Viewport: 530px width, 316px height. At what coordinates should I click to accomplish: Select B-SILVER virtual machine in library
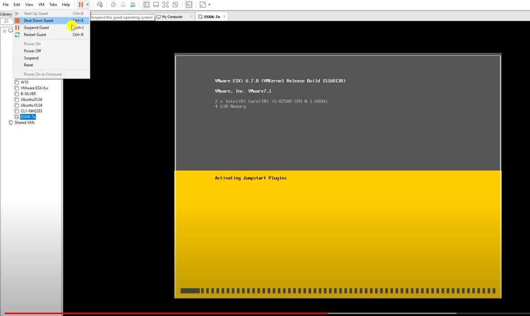28,94
